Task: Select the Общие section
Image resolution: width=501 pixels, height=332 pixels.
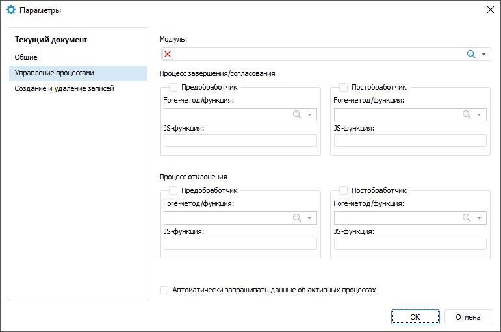Action: [x=27, y=57]
